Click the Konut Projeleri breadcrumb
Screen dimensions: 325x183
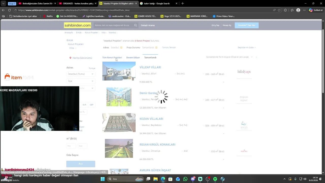click(91, 33)
